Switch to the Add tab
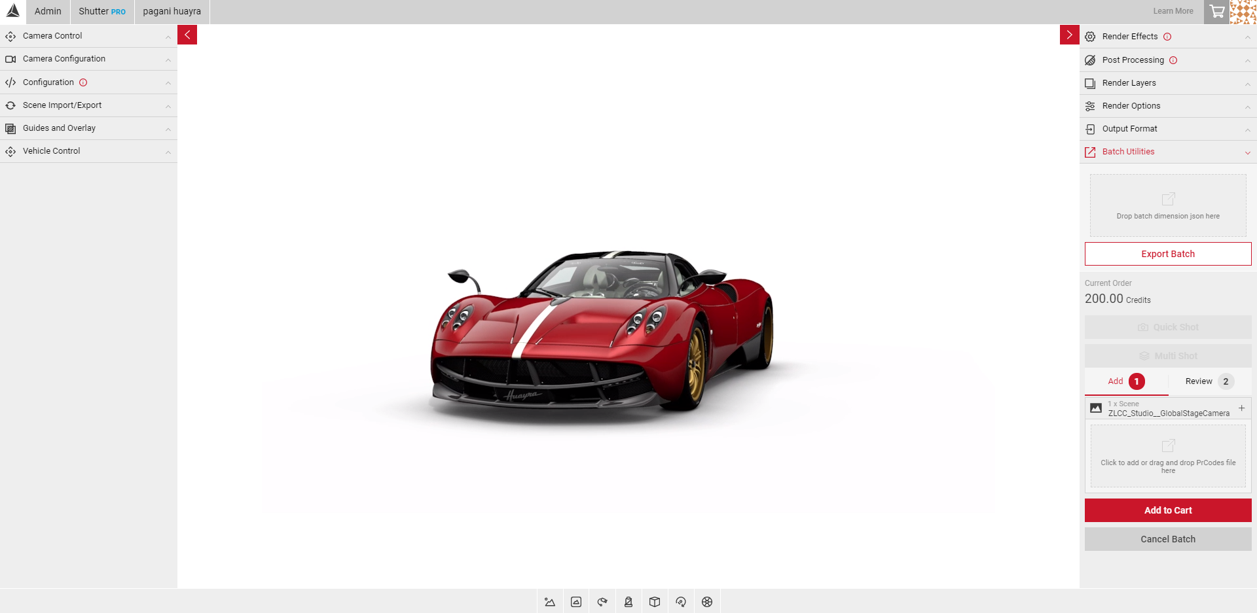This screenshot has width=1257, height=613. click(x=1126, y=381)
